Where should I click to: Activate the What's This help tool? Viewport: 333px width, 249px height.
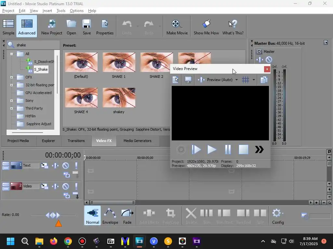coord(233,27)
